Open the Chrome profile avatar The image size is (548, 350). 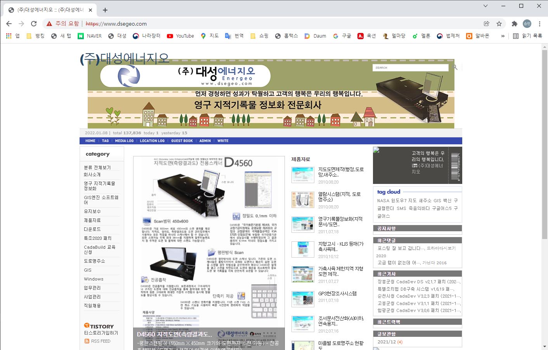(527, 24)
